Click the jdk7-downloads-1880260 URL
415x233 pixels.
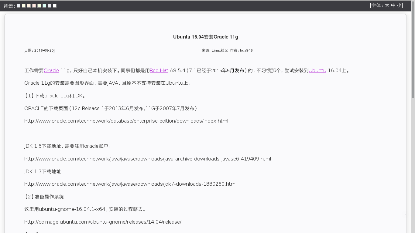coord(130,184)
